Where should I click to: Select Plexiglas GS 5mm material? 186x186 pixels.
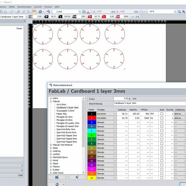pyautogui.click(x=64, y=117)
